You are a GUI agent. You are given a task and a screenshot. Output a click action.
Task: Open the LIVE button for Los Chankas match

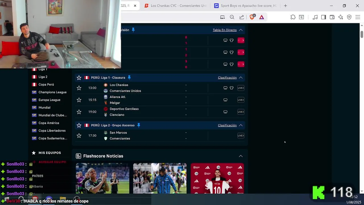[x=241, y=88]
